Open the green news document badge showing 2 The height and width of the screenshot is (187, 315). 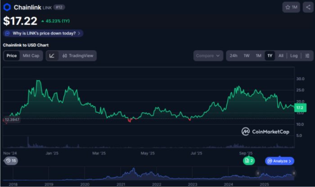click(x=249, y=161)
